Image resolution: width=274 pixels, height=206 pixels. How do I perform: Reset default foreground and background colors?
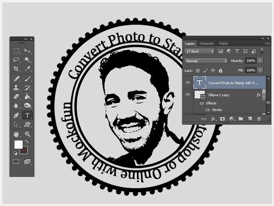16,153
